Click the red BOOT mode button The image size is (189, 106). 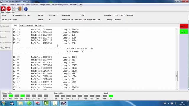[x=184, y=26]
